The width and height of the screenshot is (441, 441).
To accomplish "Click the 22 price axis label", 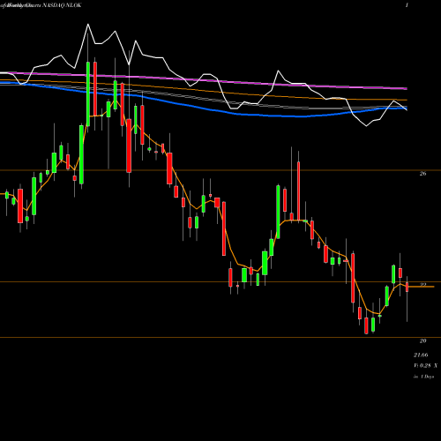I will click(x=422, y=285).
